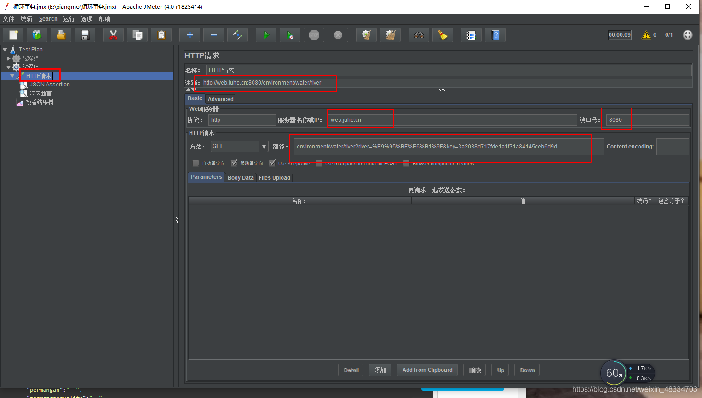The image size is (702, 398).
Task: Click the port number 8080 field
Action: pos(648,120)
